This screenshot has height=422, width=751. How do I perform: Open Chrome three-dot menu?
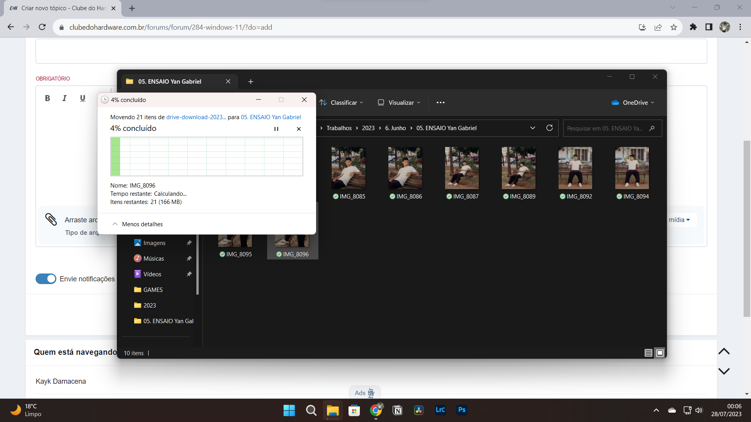[x=740, y=27]
